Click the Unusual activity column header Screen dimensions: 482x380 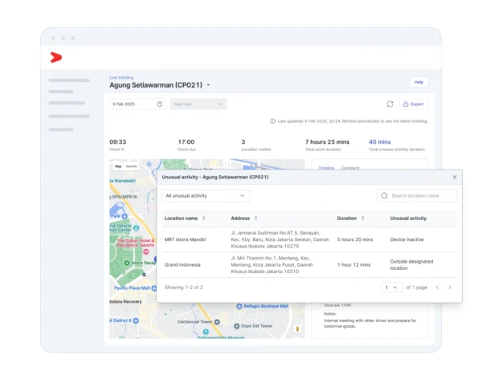click(408, 219)
